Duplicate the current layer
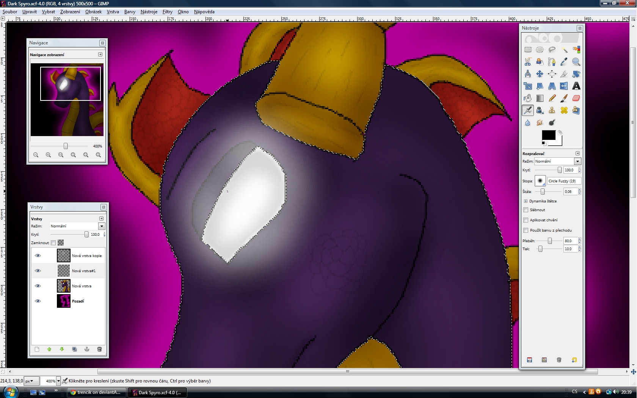This screenshot has height=398, width=637. 74,349
